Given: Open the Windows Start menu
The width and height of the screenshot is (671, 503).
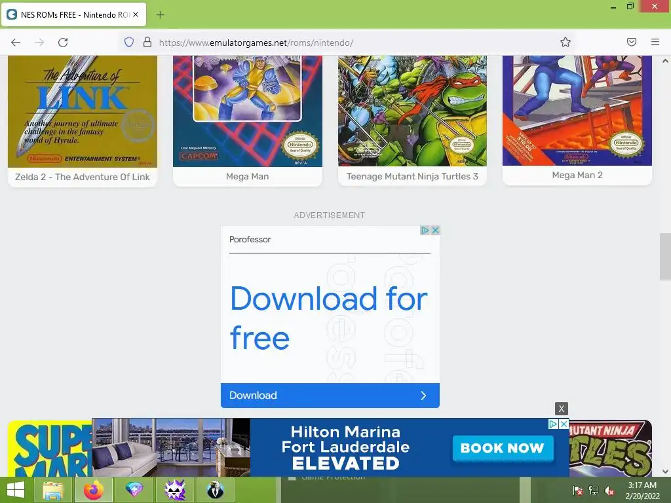Looking at the screenshot, I should point(16,490).
